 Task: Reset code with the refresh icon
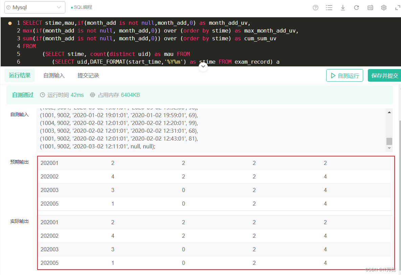(357, 8)
